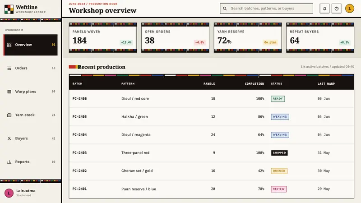Open the user avatar L menu

click(349, 9)
